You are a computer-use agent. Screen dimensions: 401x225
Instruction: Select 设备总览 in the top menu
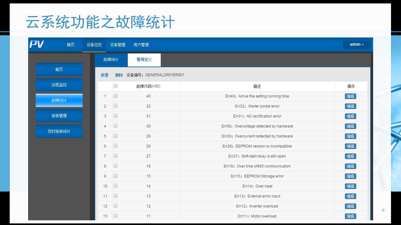coord(94,45)
